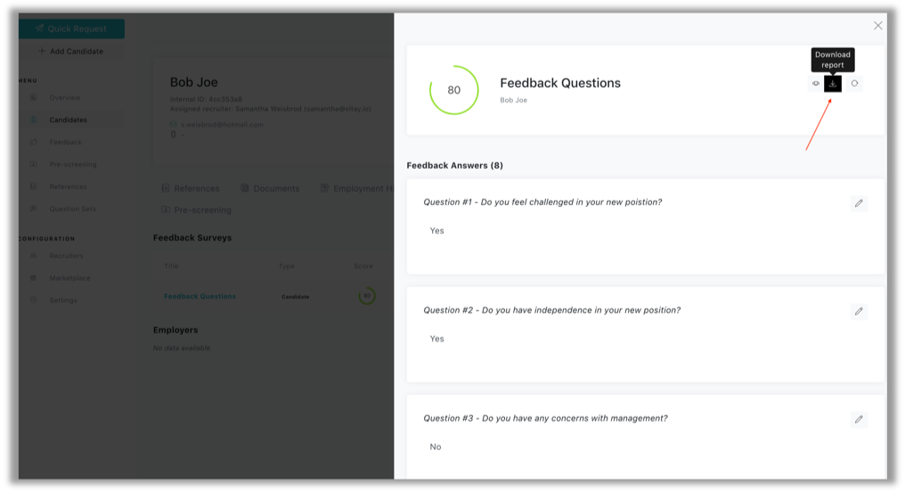Open the Feedback menu item
The height and width of the screenshot is (492, 905).
pyautogui.click(x=65, y=142)
